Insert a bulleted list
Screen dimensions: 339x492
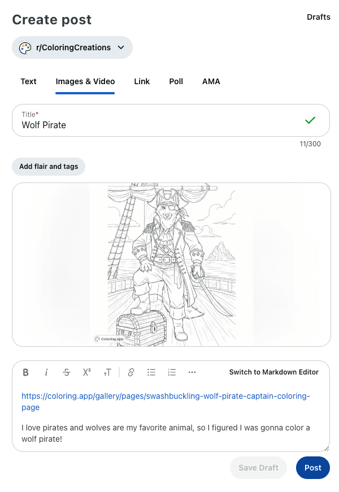point(151,372)
